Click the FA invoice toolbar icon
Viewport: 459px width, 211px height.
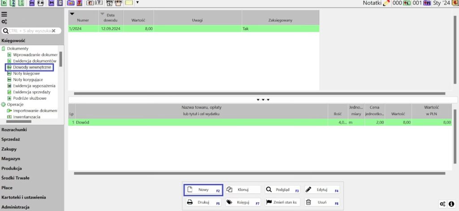tap(40, 3)
